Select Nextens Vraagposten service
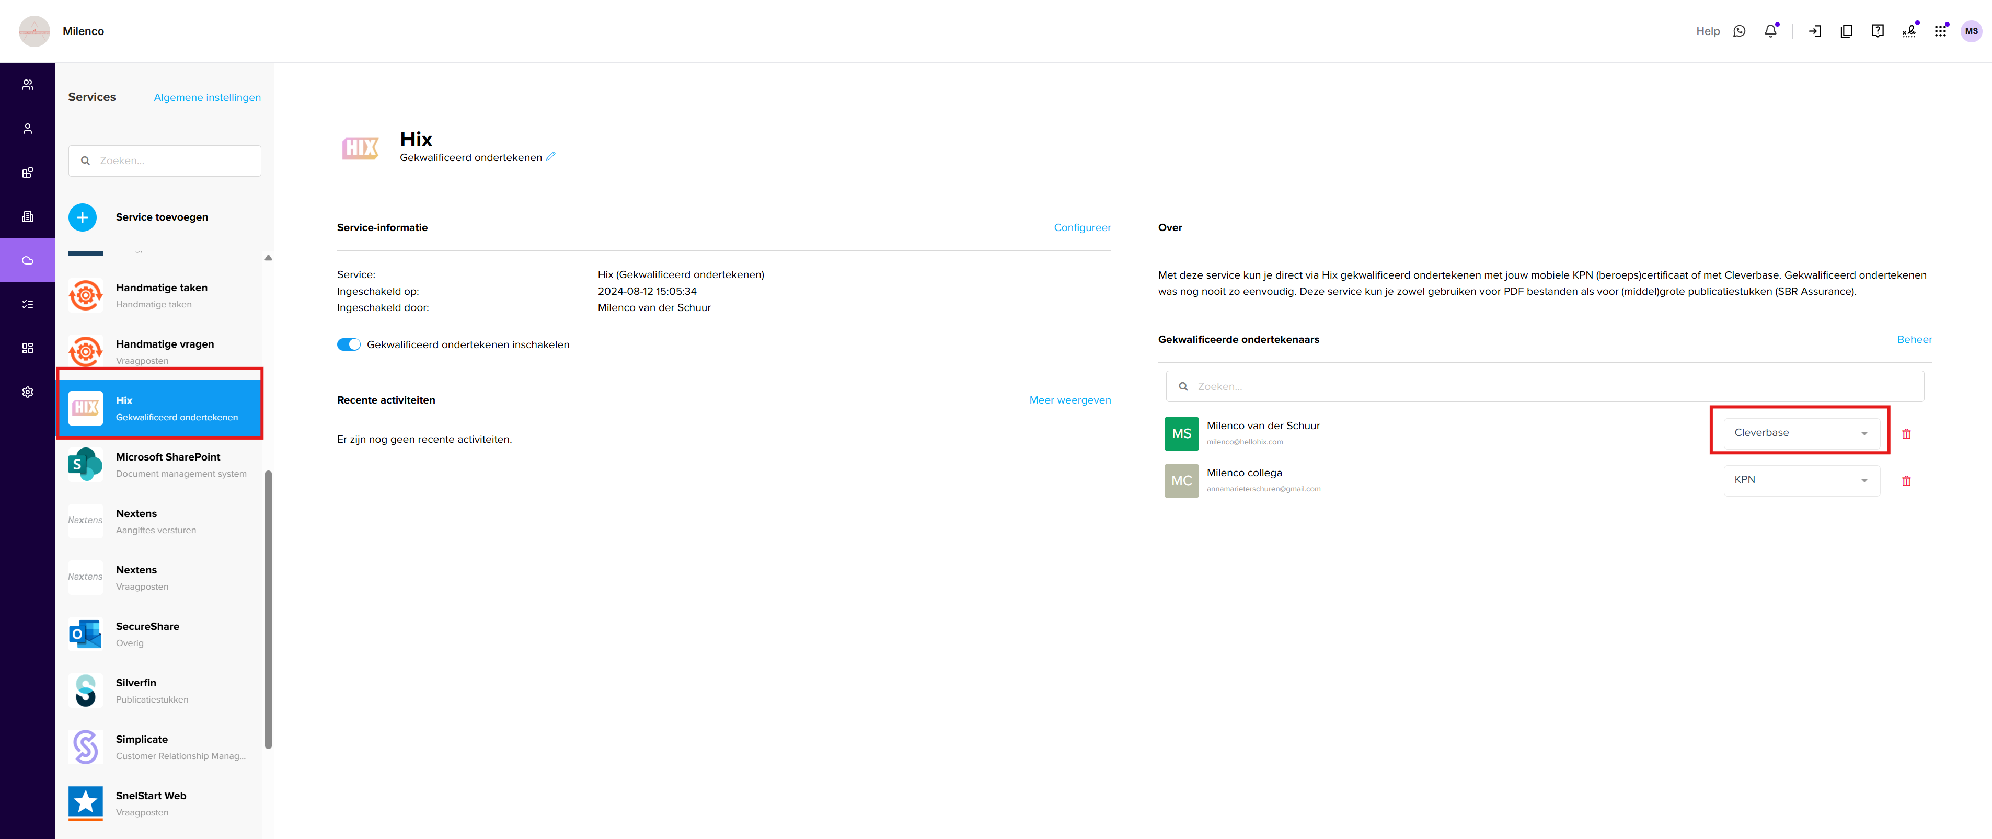The image size is (1992, 839). point(159,578)
